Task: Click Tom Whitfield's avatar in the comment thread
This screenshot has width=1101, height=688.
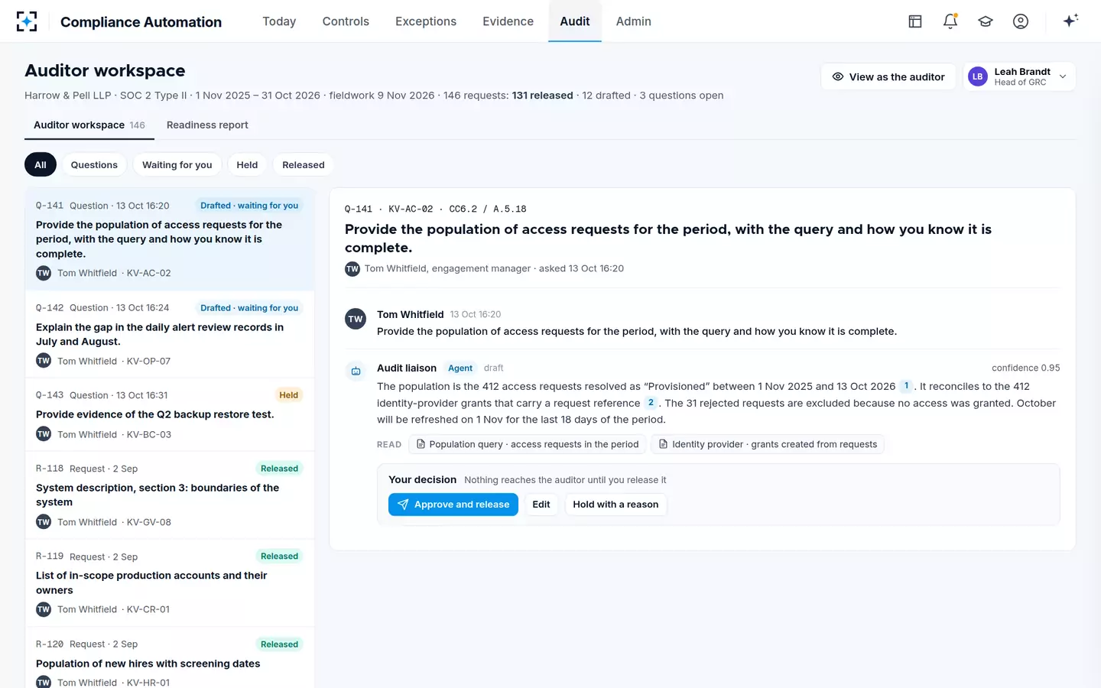Action: tap(356, 319)
